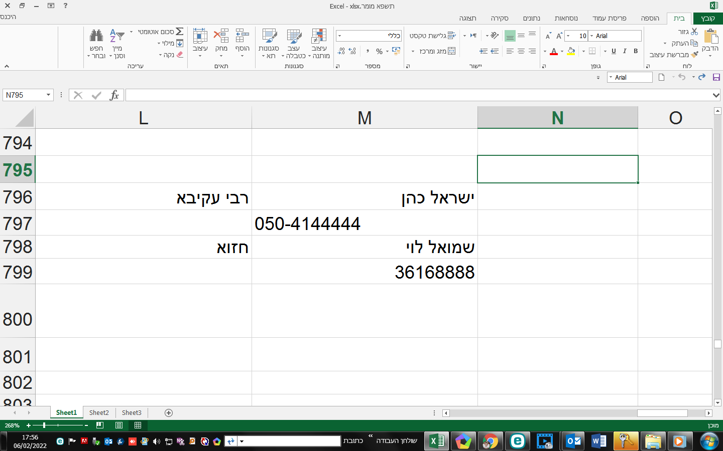The image size is (723, 451).
Task: Click Wrap Text (גלישת טקסט)
Action: pyautogui.click(x=433, y=36)
